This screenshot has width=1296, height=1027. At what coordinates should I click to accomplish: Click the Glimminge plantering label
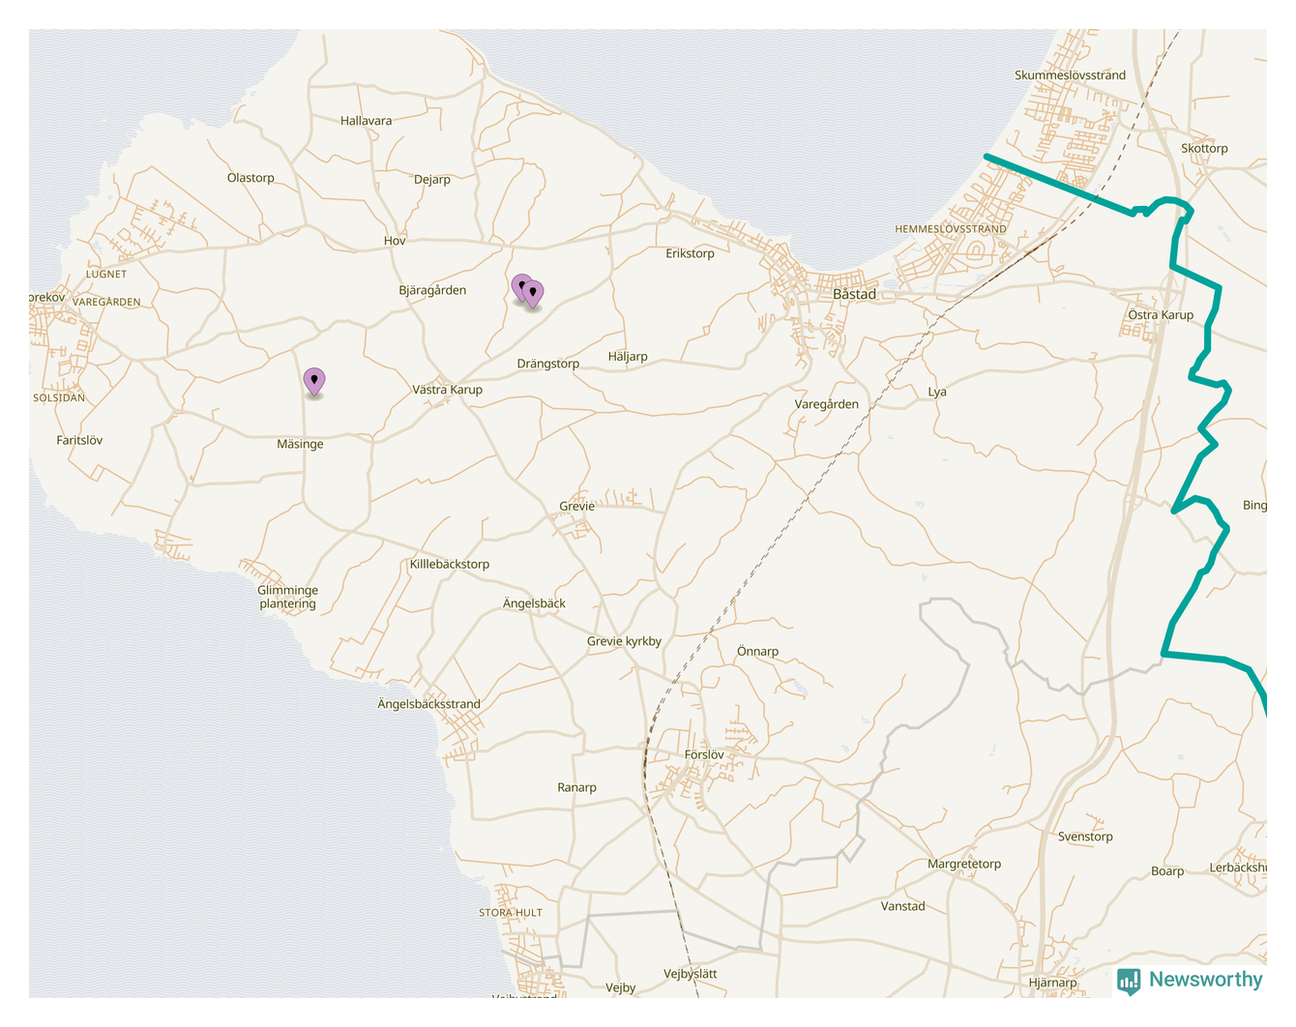287,597
